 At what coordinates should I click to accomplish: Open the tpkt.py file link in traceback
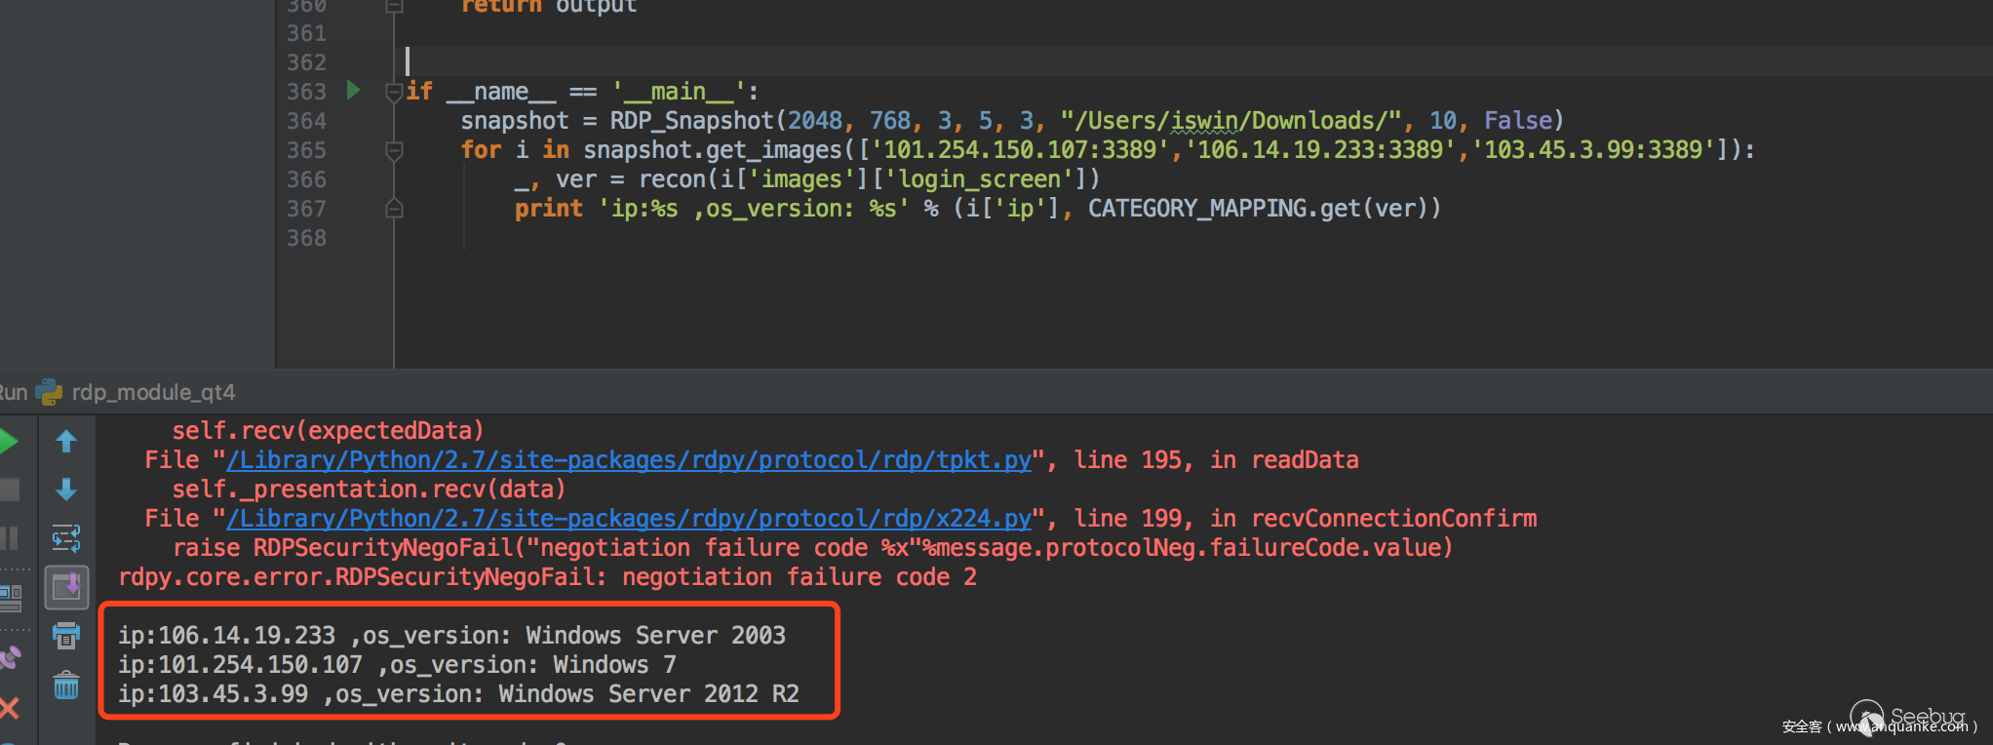629,460
